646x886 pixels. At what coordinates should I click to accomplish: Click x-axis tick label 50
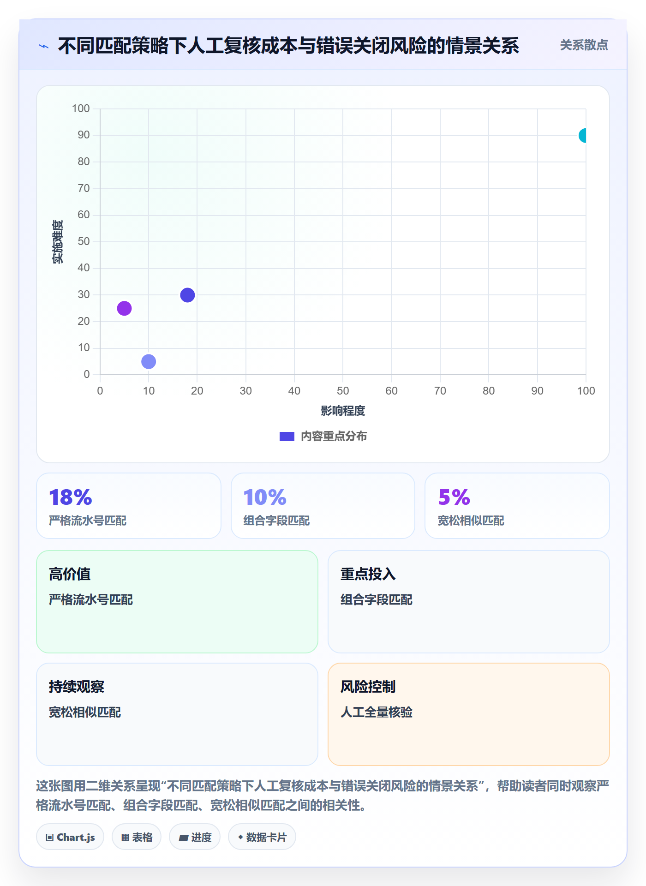[x=343, y=391]
